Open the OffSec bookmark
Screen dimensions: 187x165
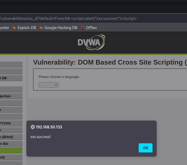89,28
